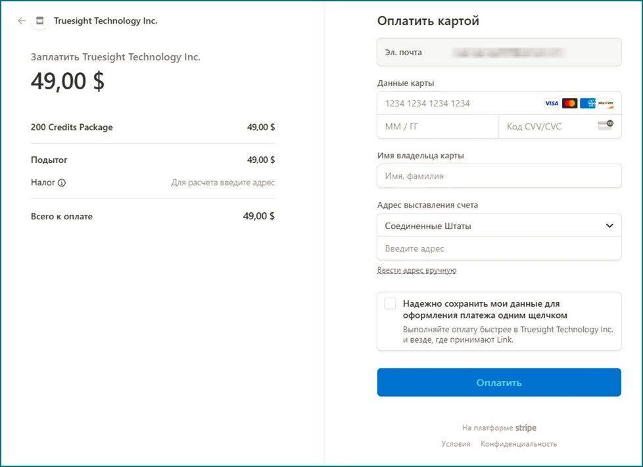Screen dimensions: 643x467
Task: Click the Подытог subtotal label
Action: click(49, 160)
